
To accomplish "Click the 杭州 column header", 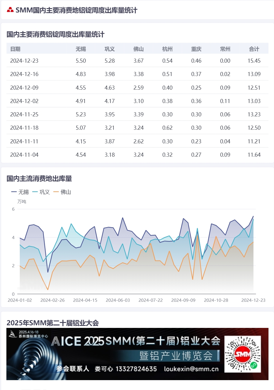I will 167,49.
